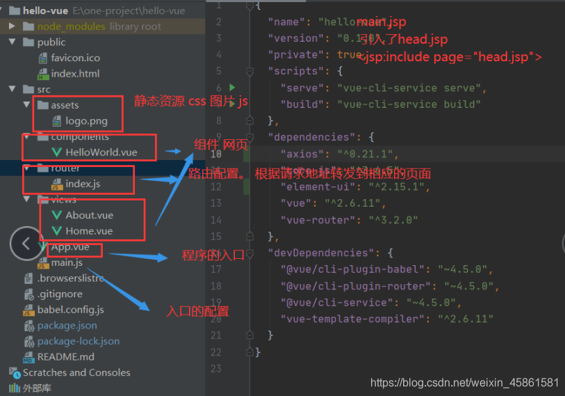Image resolution: width=565 pixels, height=396 pixels.
Task: Expand the node_modules folder arrow
Action: point(12,26)
